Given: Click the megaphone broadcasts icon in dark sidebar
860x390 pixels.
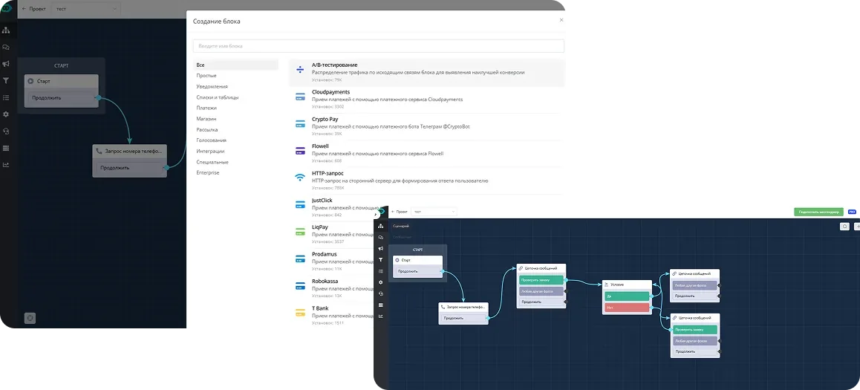Looking at the screenshot, I should click(x=6, y=64).
